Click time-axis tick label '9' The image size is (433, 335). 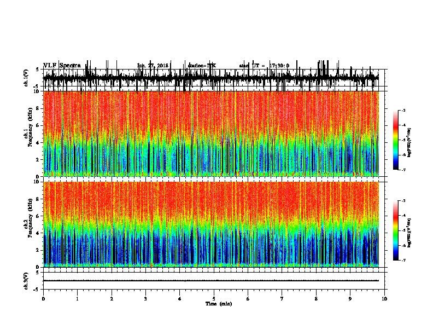coord(350,299)
